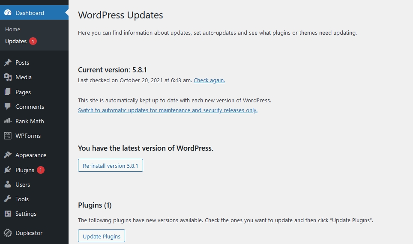Click the Pages icon in sidebar
413x244 pixels.
(x=8, y=92)
